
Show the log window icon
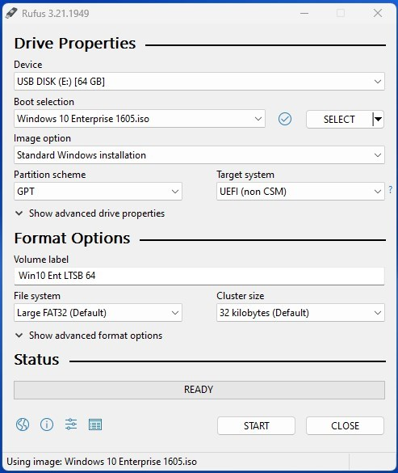tap(95, 424)
